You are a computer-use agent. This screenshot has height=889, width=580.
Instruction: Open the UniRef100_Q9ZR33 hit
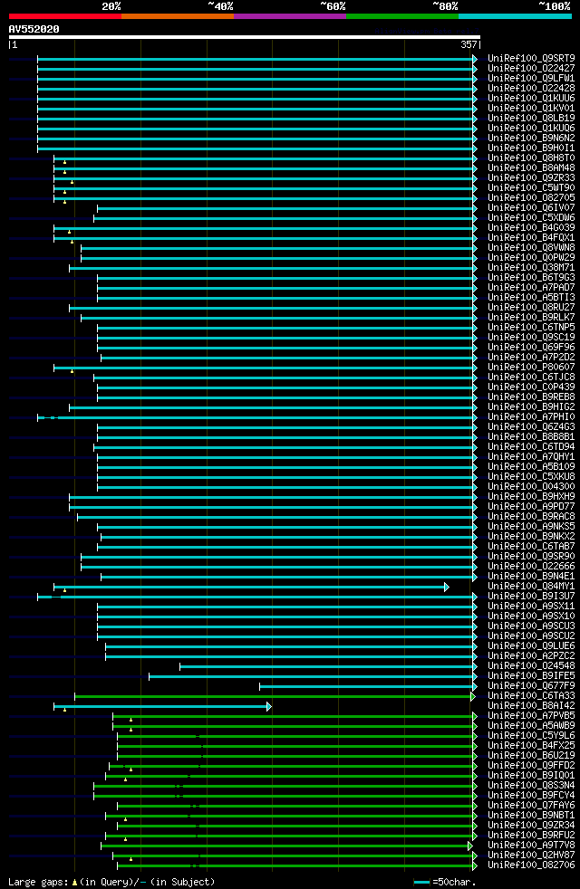pos(531,177)
